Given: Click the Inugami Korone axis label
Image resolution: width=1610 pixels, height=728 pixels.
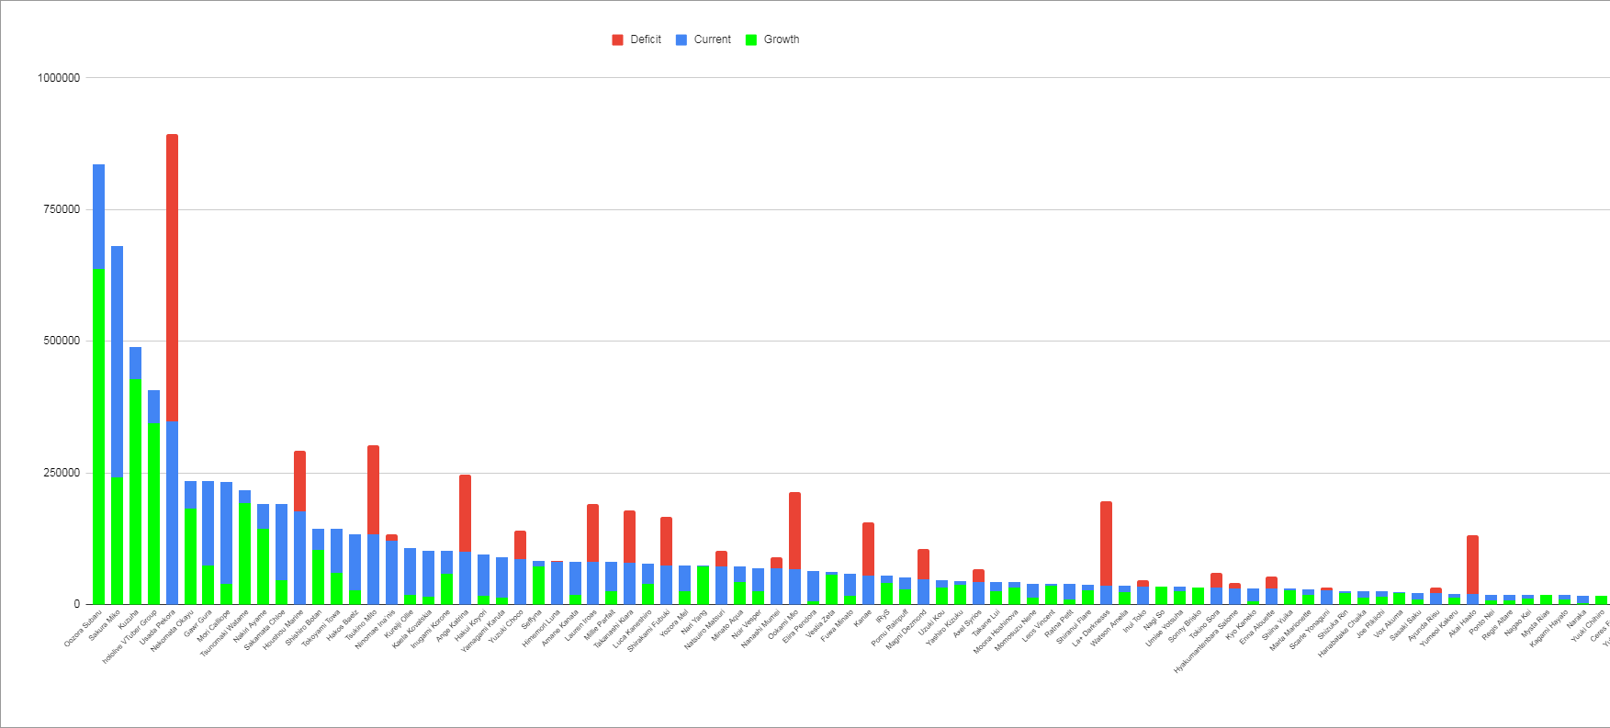Looking at the screenshot, I should (431, 629).
